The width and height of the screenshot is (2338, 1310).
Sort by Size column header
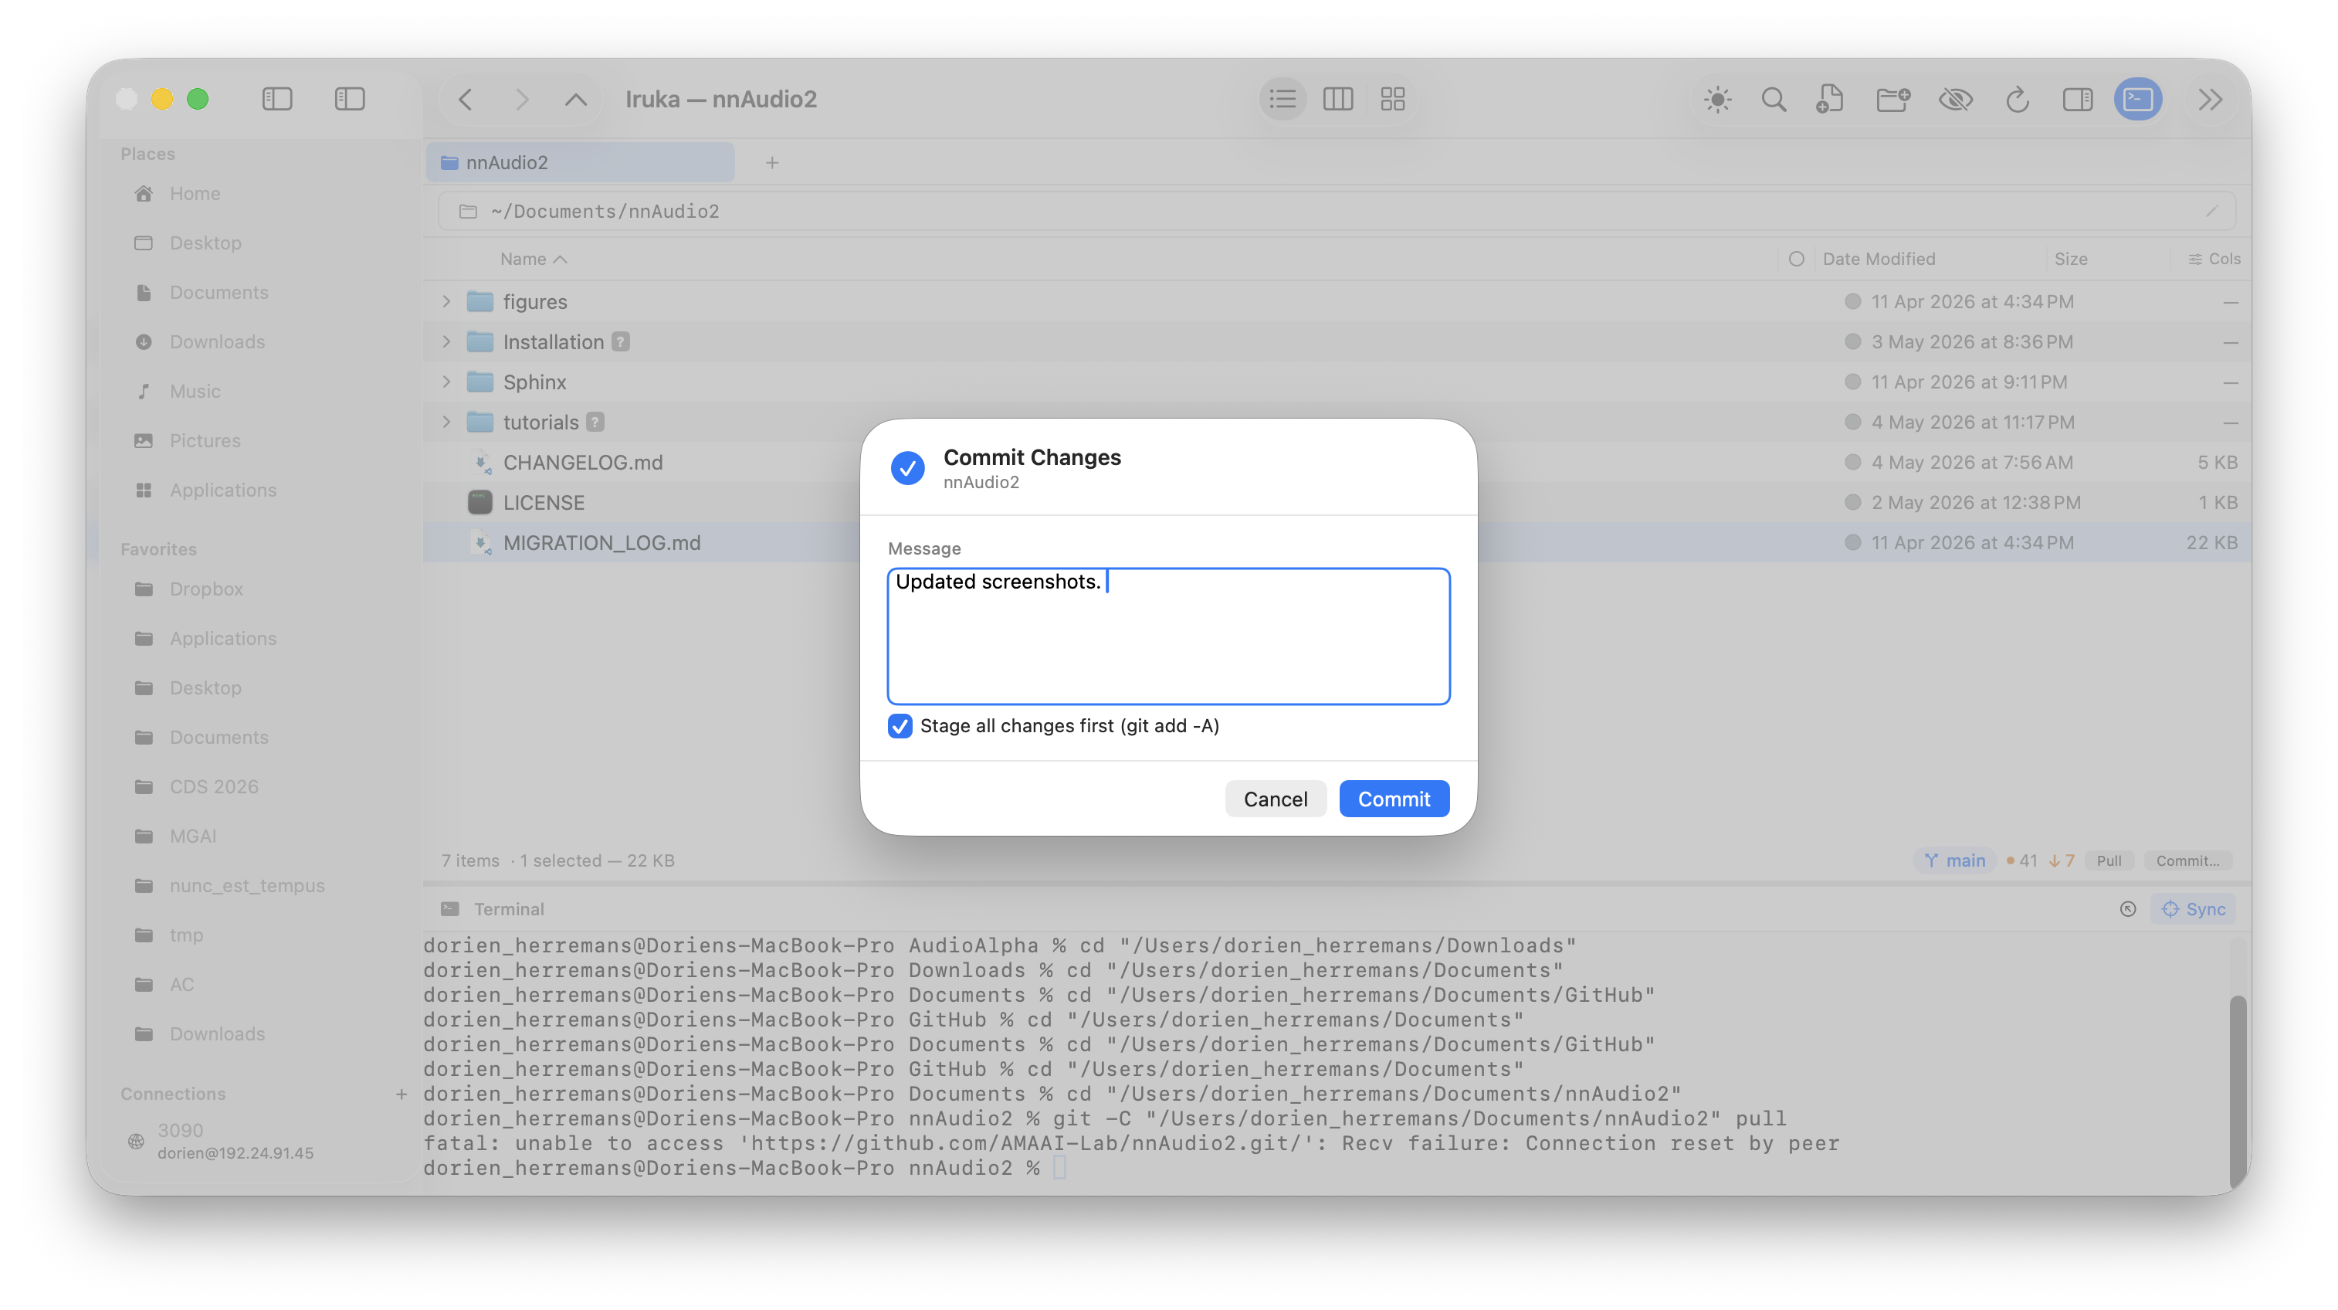pyautogui.click(x=2070, y=259)
